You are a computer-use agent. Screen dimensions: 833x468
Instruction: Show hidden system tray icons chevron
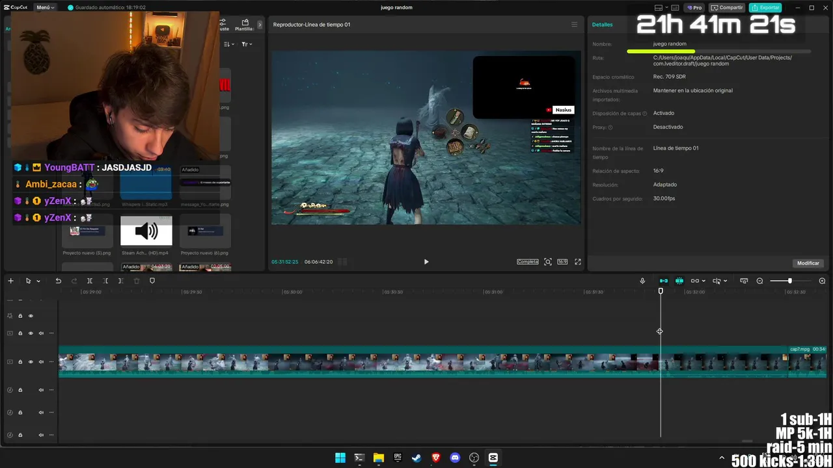721,458
